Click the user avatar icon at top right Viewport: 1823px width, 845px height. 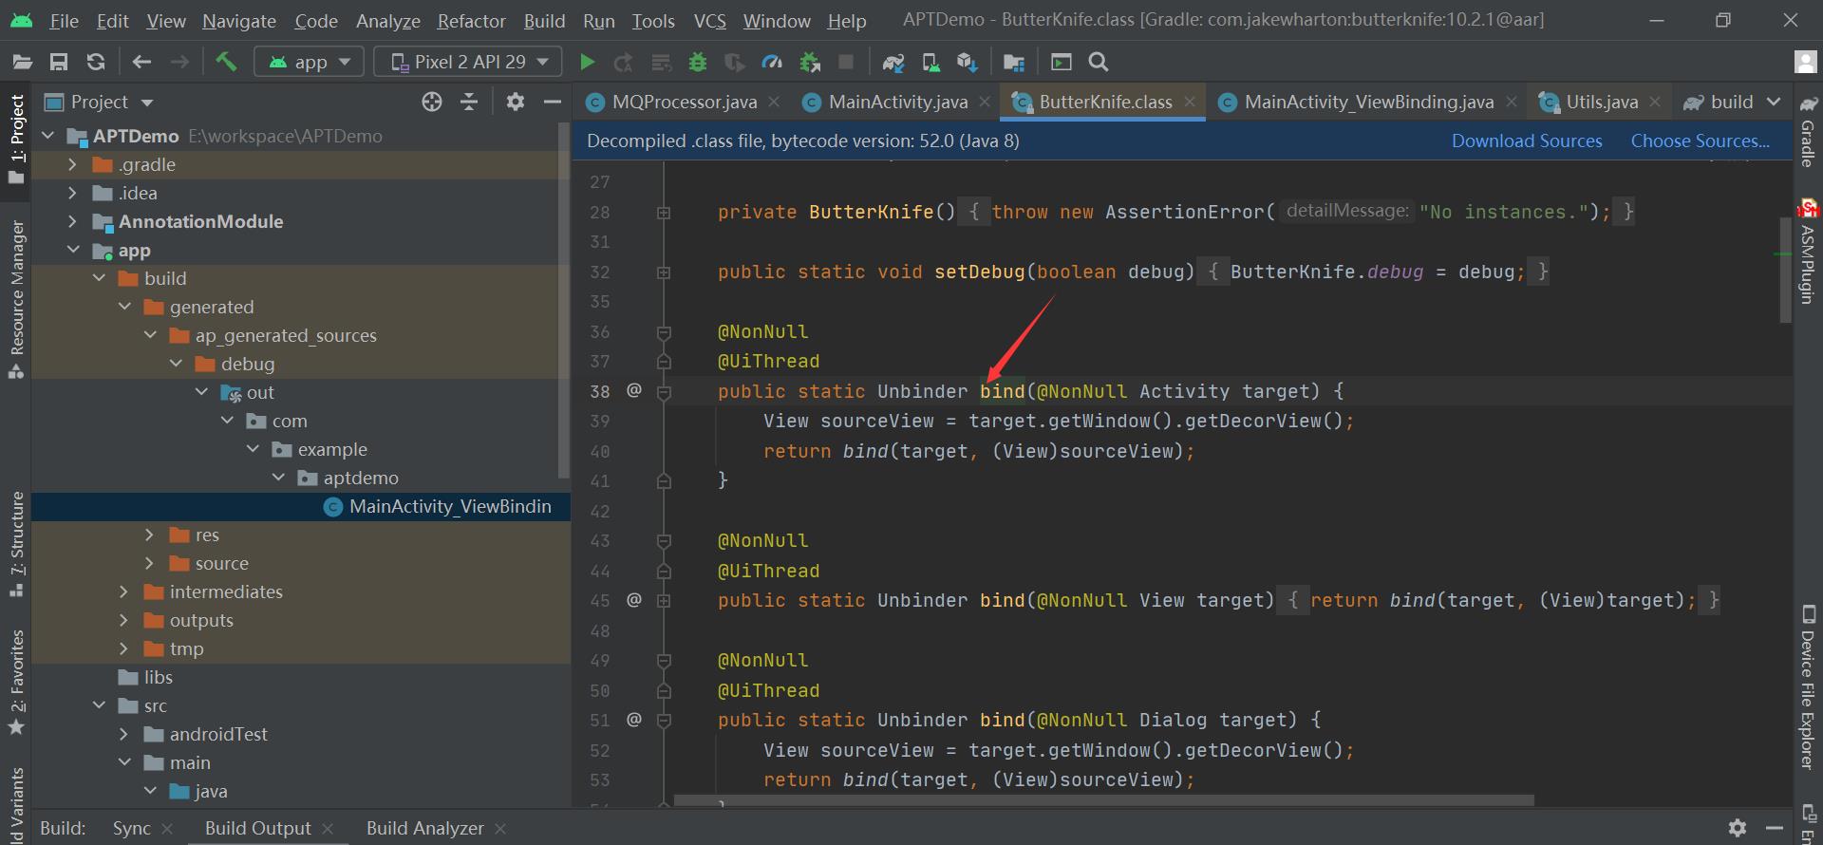tap(1805, 62)
